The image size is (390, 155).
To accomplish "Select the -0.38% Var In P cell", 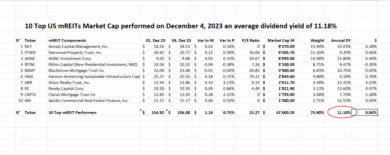I will [229, 64].
